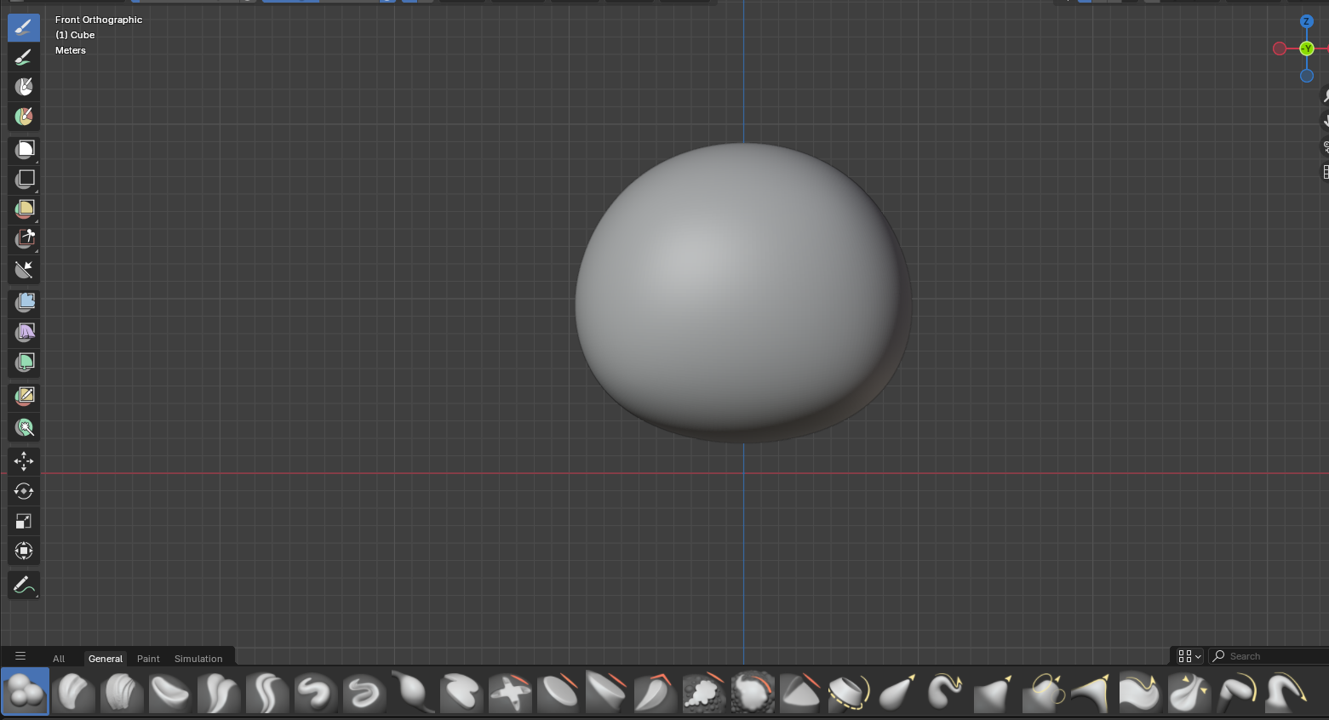
Task: Open the All brushes category
Action: pos(59,658)
